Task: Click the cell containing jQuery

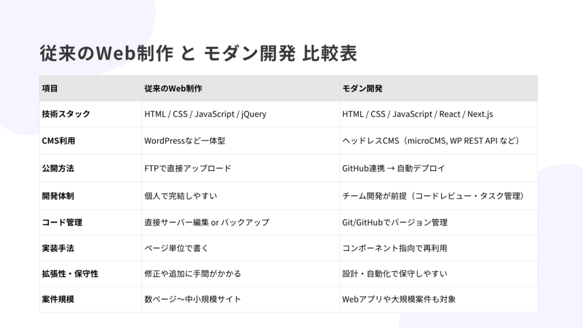Action: [x=205, y=114]
